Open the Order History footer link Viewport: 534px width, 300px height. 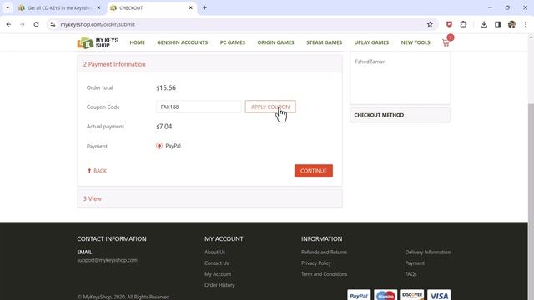coord(219,285)
